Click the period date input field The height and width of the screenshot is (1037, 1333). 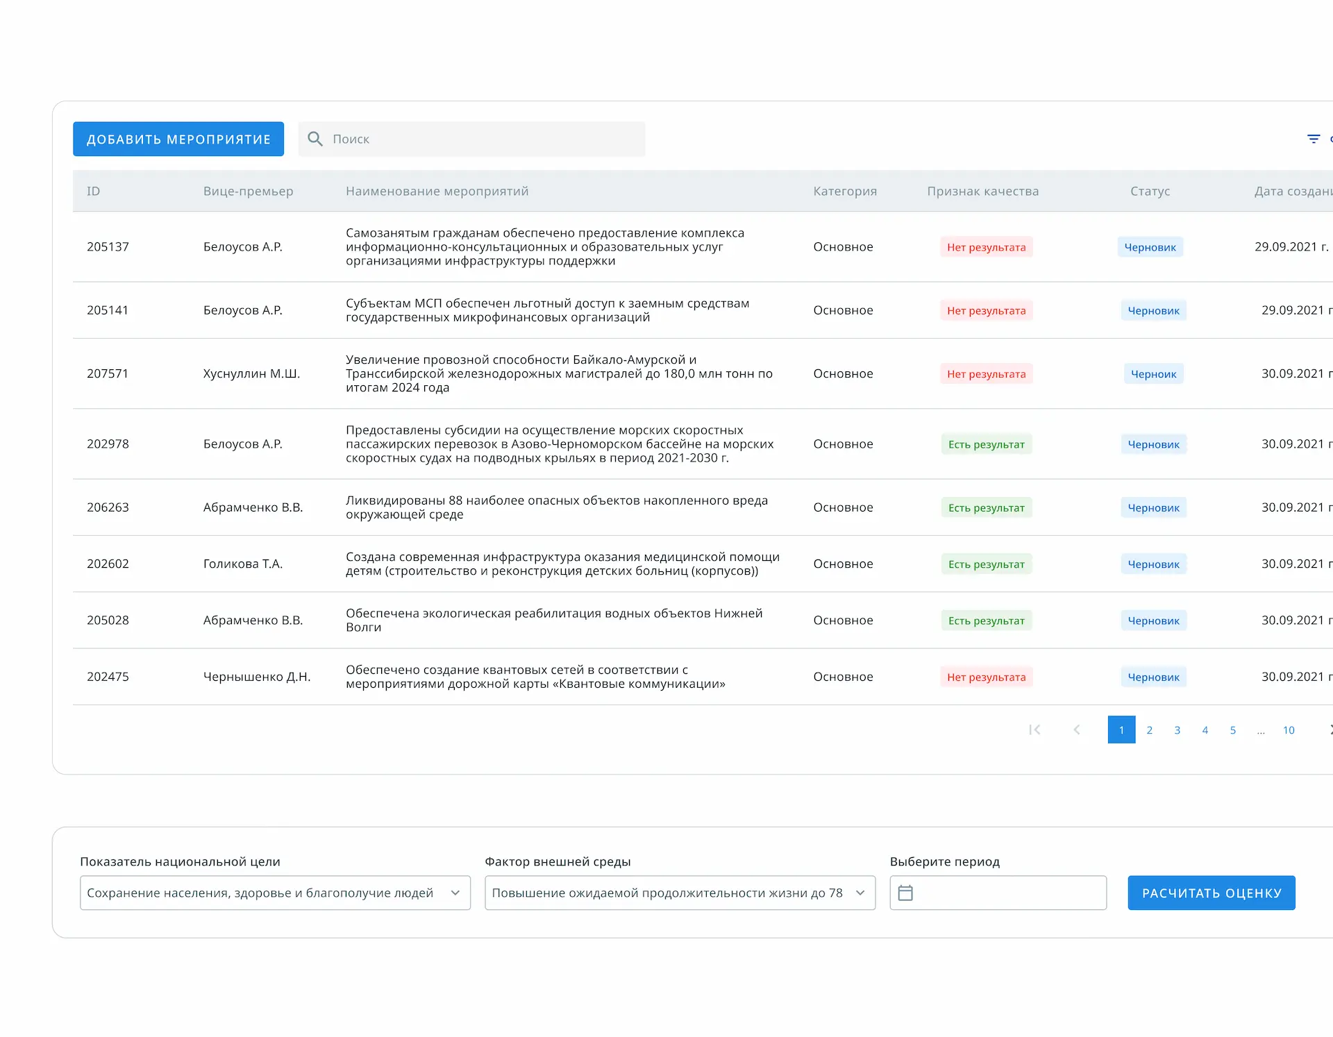click(x=1007, y=893)
